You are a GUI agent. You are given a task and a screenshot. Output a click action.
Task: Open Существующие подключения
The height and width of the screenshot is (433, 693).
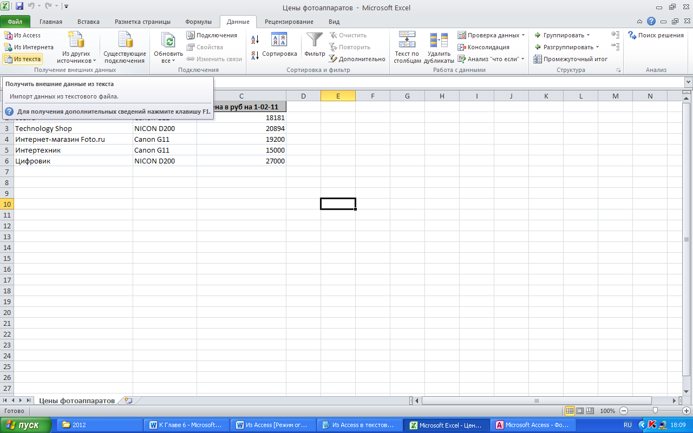(x=125, y=48)
